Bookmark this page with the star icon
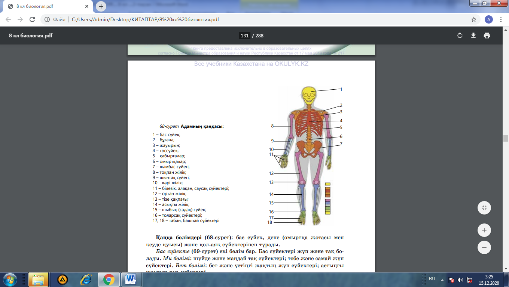This screenshot has width=509, height=287. click(x=473, y=19)
